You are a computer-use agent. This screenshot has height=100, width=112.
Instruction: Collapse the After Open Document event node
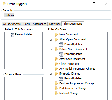click(51, 40)
